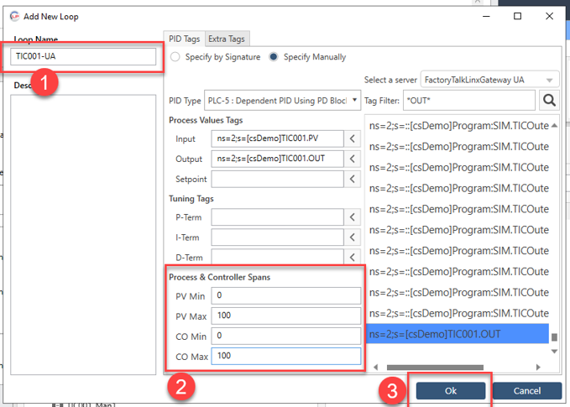This screenshot has width=570, height=407.
Task: Click the tag list vertical scrollbar thumb
Action: pyautogui.click(x=554, y=337)
